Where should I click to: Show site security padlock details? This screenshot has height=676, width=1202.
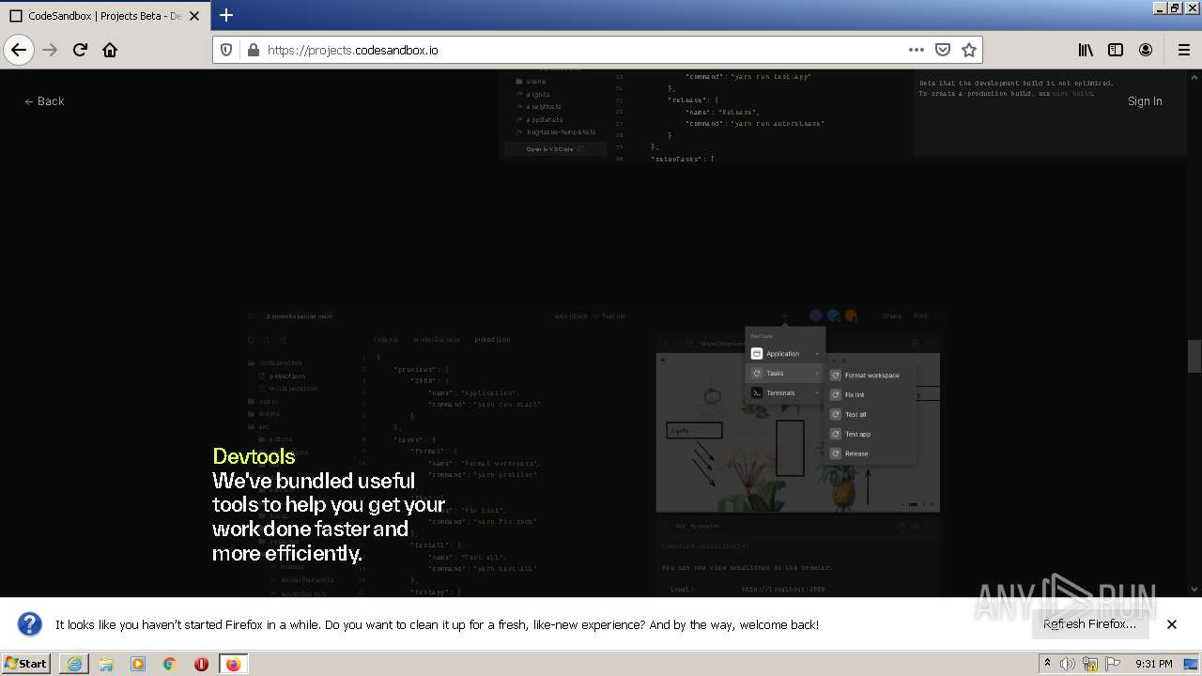point(253,50)
